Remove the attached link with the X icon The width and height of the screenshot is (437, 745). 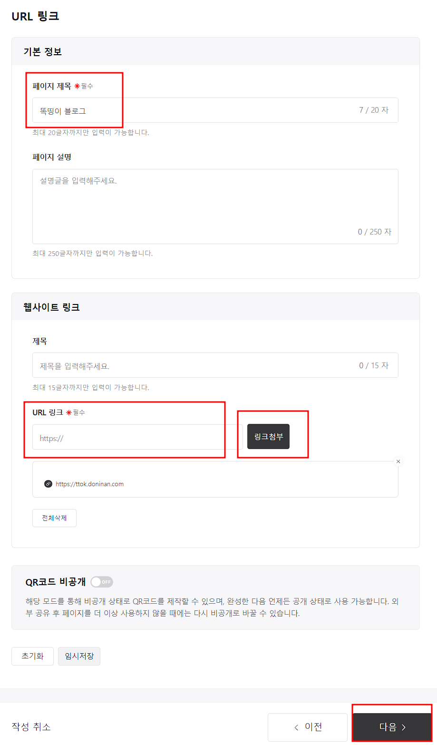click(398, 461)
